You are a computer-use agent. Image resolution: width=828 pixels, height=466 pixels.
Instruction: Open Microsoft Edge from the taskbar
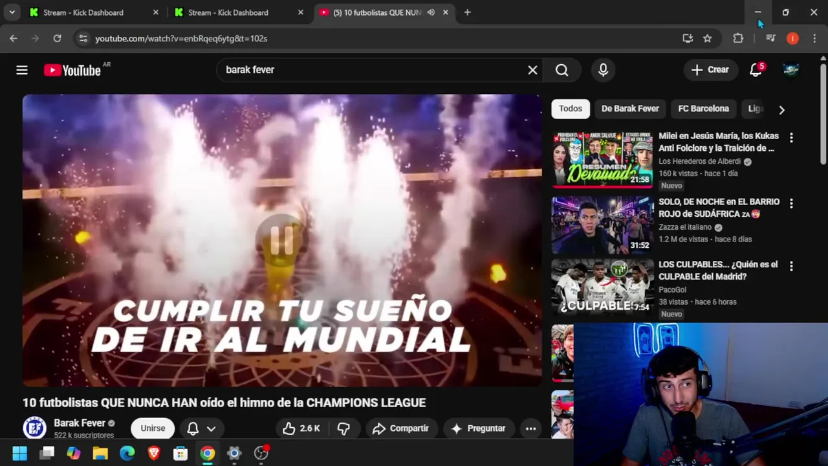point(127,453)
